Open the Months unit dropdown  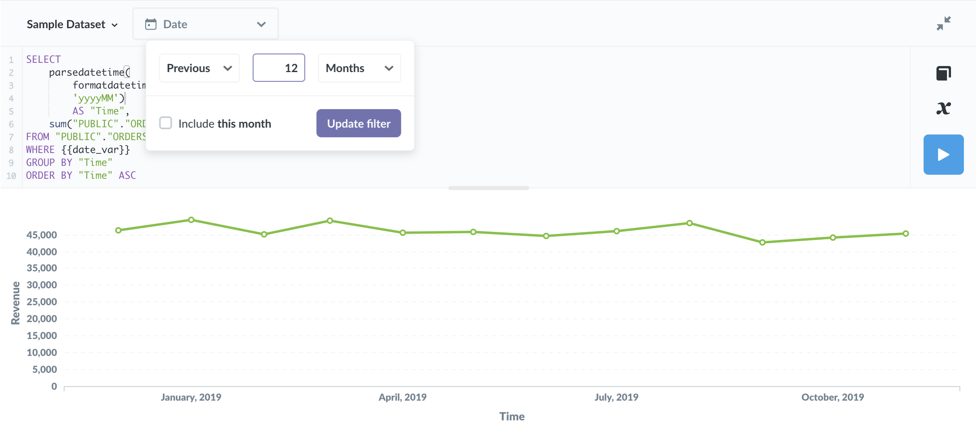[x=359, y=68]
